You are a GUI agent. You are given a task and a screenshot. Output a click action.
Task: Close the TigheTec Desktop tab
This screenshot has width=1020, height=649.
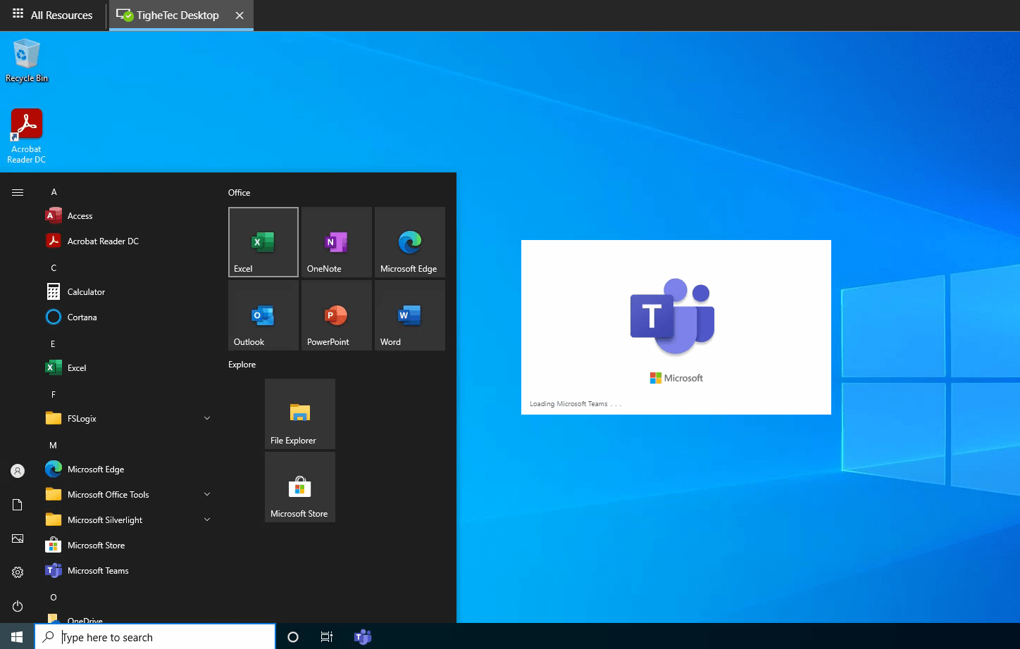240,15
